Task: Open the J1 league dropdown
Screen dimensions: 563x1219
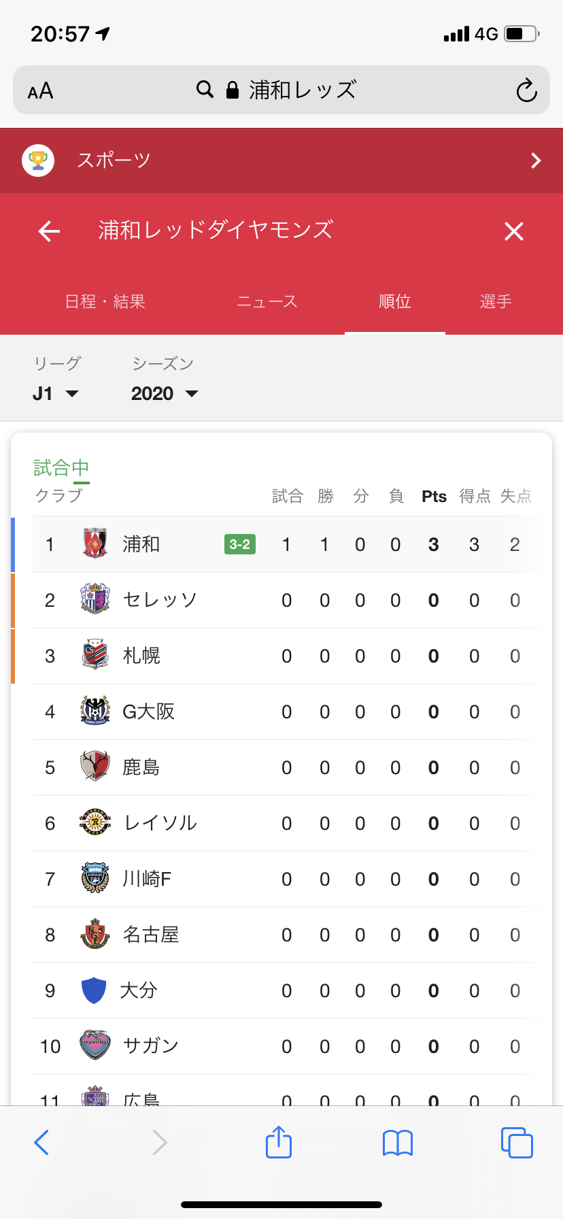Action: tap(55, 394)
